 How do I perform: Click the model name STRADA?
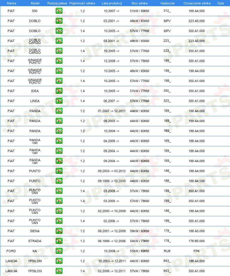(35, 241)
